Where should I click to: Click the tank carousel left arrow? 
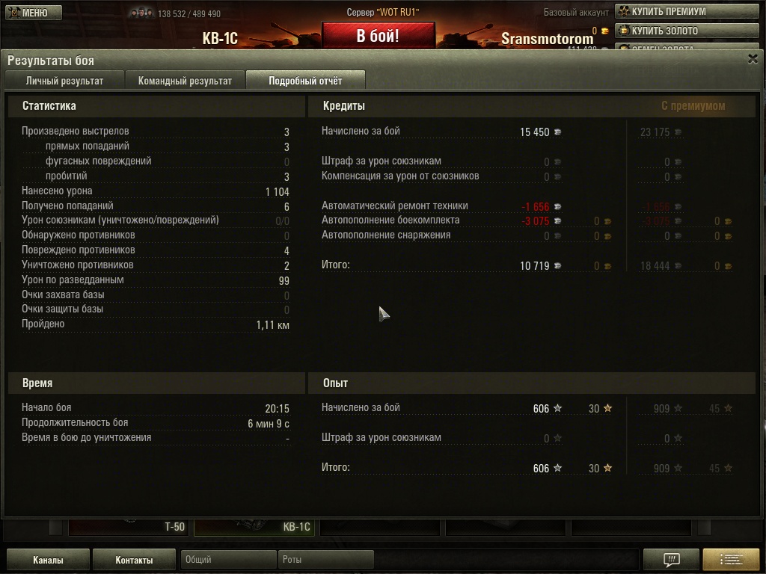[55, 527]
